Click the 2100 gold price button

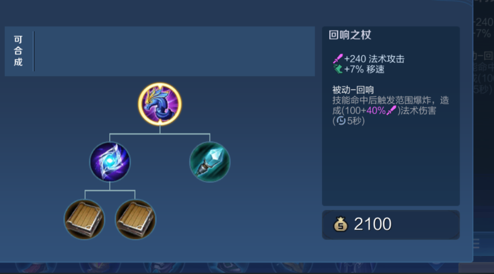click(391, 225)
